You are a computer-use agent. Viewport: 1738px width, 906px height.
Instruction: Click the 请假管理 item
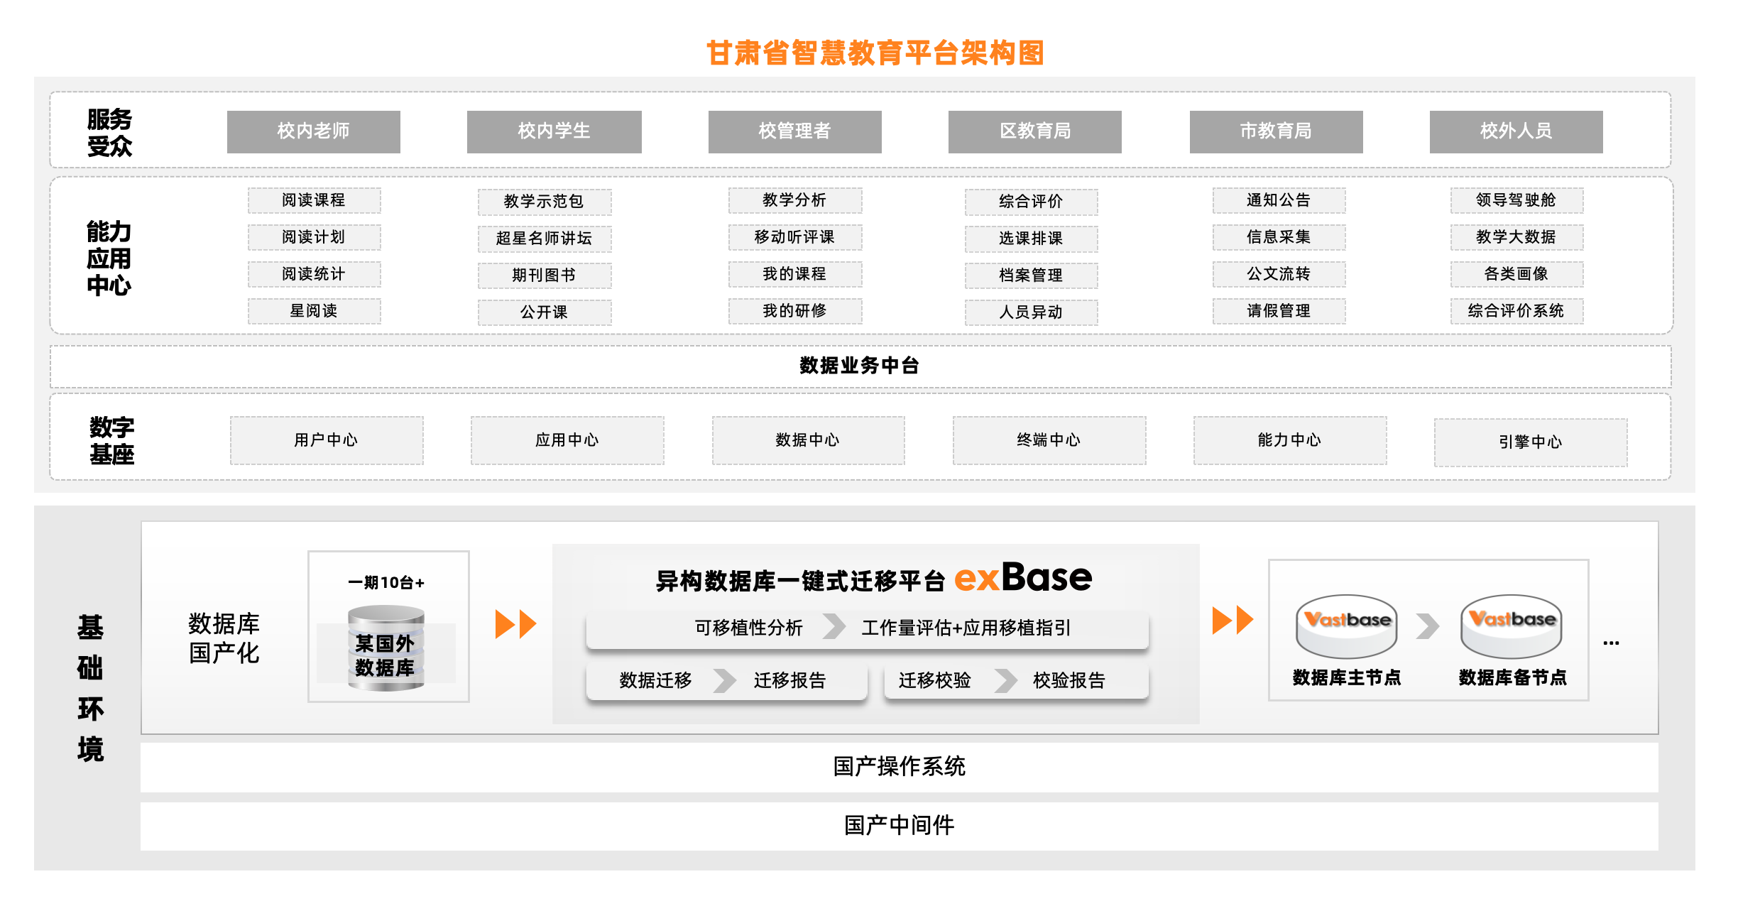point(1279,311)
